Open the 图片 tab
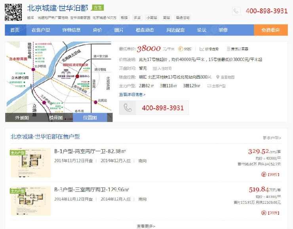 119,30
